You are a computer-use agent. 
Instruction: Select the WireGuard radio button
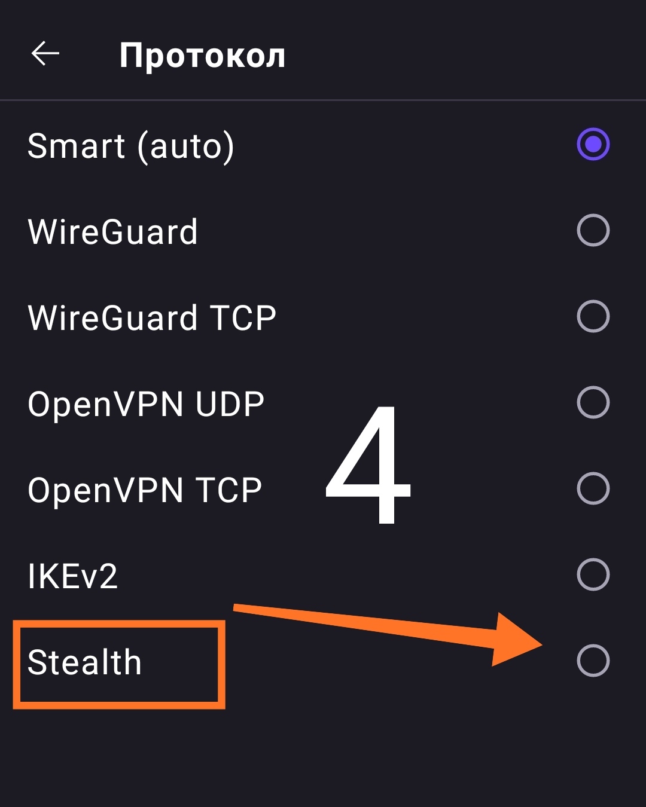593,231
